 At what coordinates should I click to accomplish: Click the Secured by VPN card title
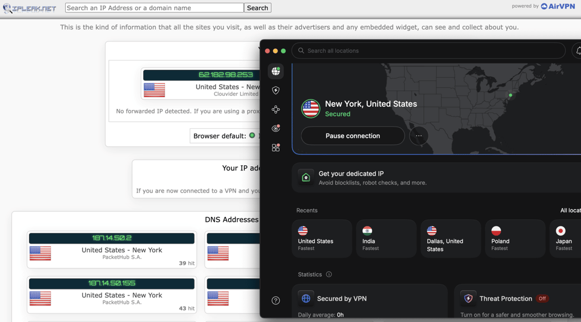(342, 299)
